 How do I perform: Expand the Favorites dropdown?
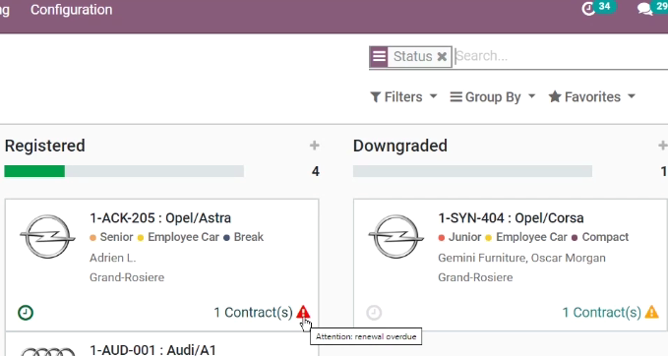[x=592, y=97]
